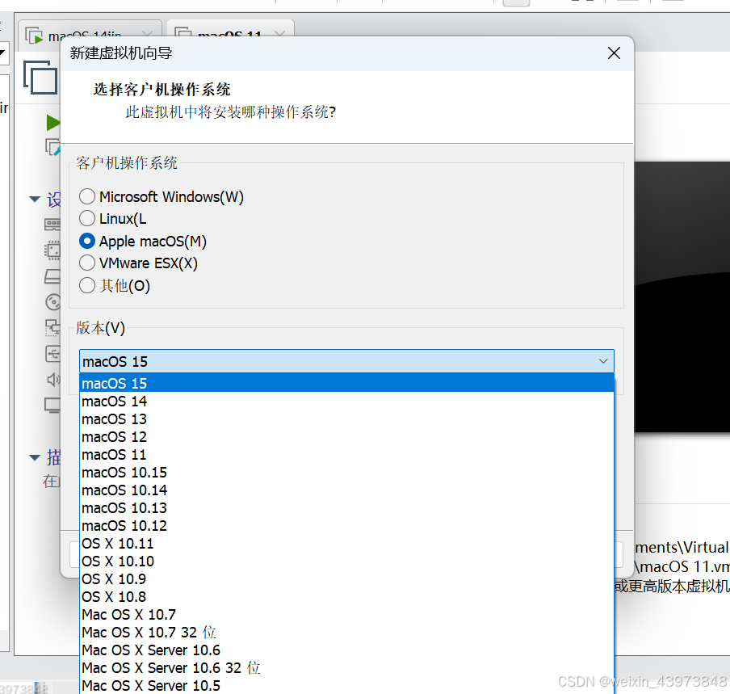This screenshot has width=730, height=694.
Task: Open the USB controller device icon
Action: [x=53, y=354]
